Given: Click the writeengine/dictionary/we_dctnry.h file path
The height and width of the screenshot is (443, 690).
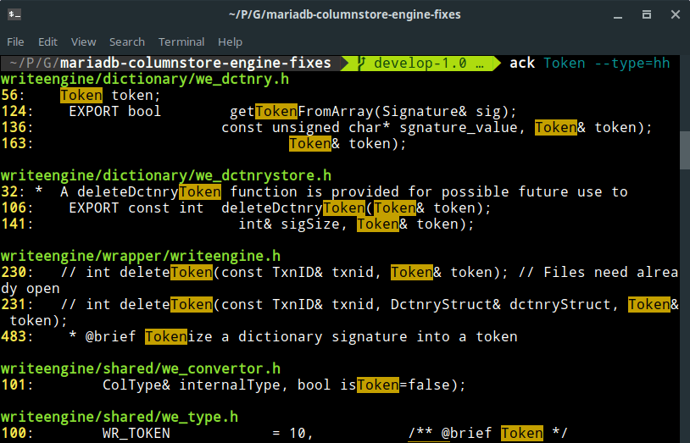Looking at the screenshot, I should [145, 79].
